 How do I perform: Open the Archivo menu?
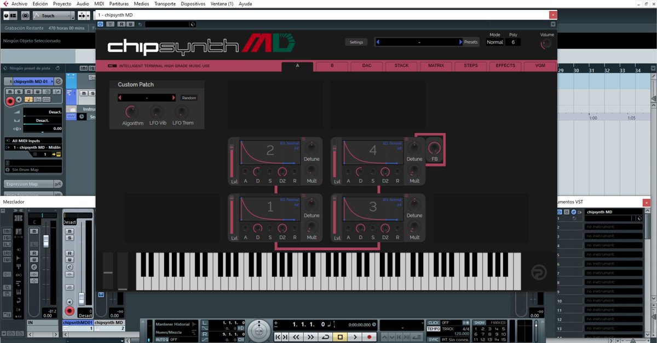(x=19, y=3)
